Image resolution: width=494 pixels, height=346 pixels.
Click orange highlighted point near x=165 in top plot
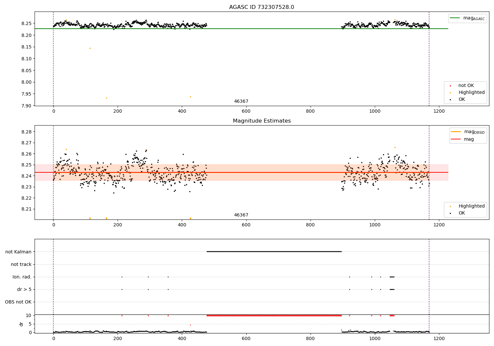coord(106,98)
